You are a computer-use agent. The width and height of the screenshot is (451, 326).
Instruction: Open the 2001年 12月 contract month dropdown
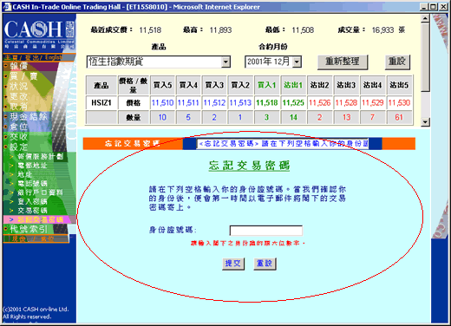click(x=297, y=62)
